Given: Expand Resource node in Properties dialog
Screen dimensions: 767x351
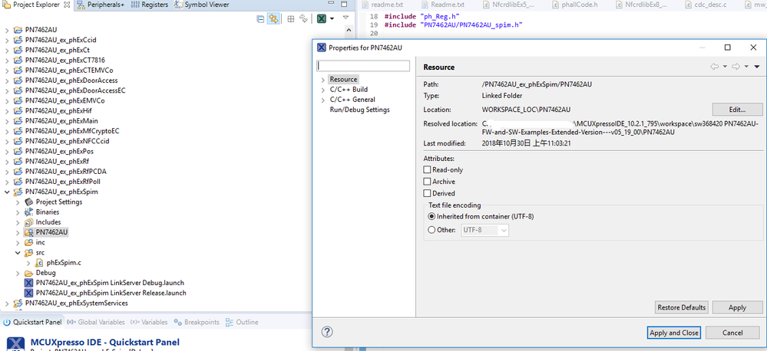Looking at the screenshot, I should pyautogui.click(x=322, y=80).
